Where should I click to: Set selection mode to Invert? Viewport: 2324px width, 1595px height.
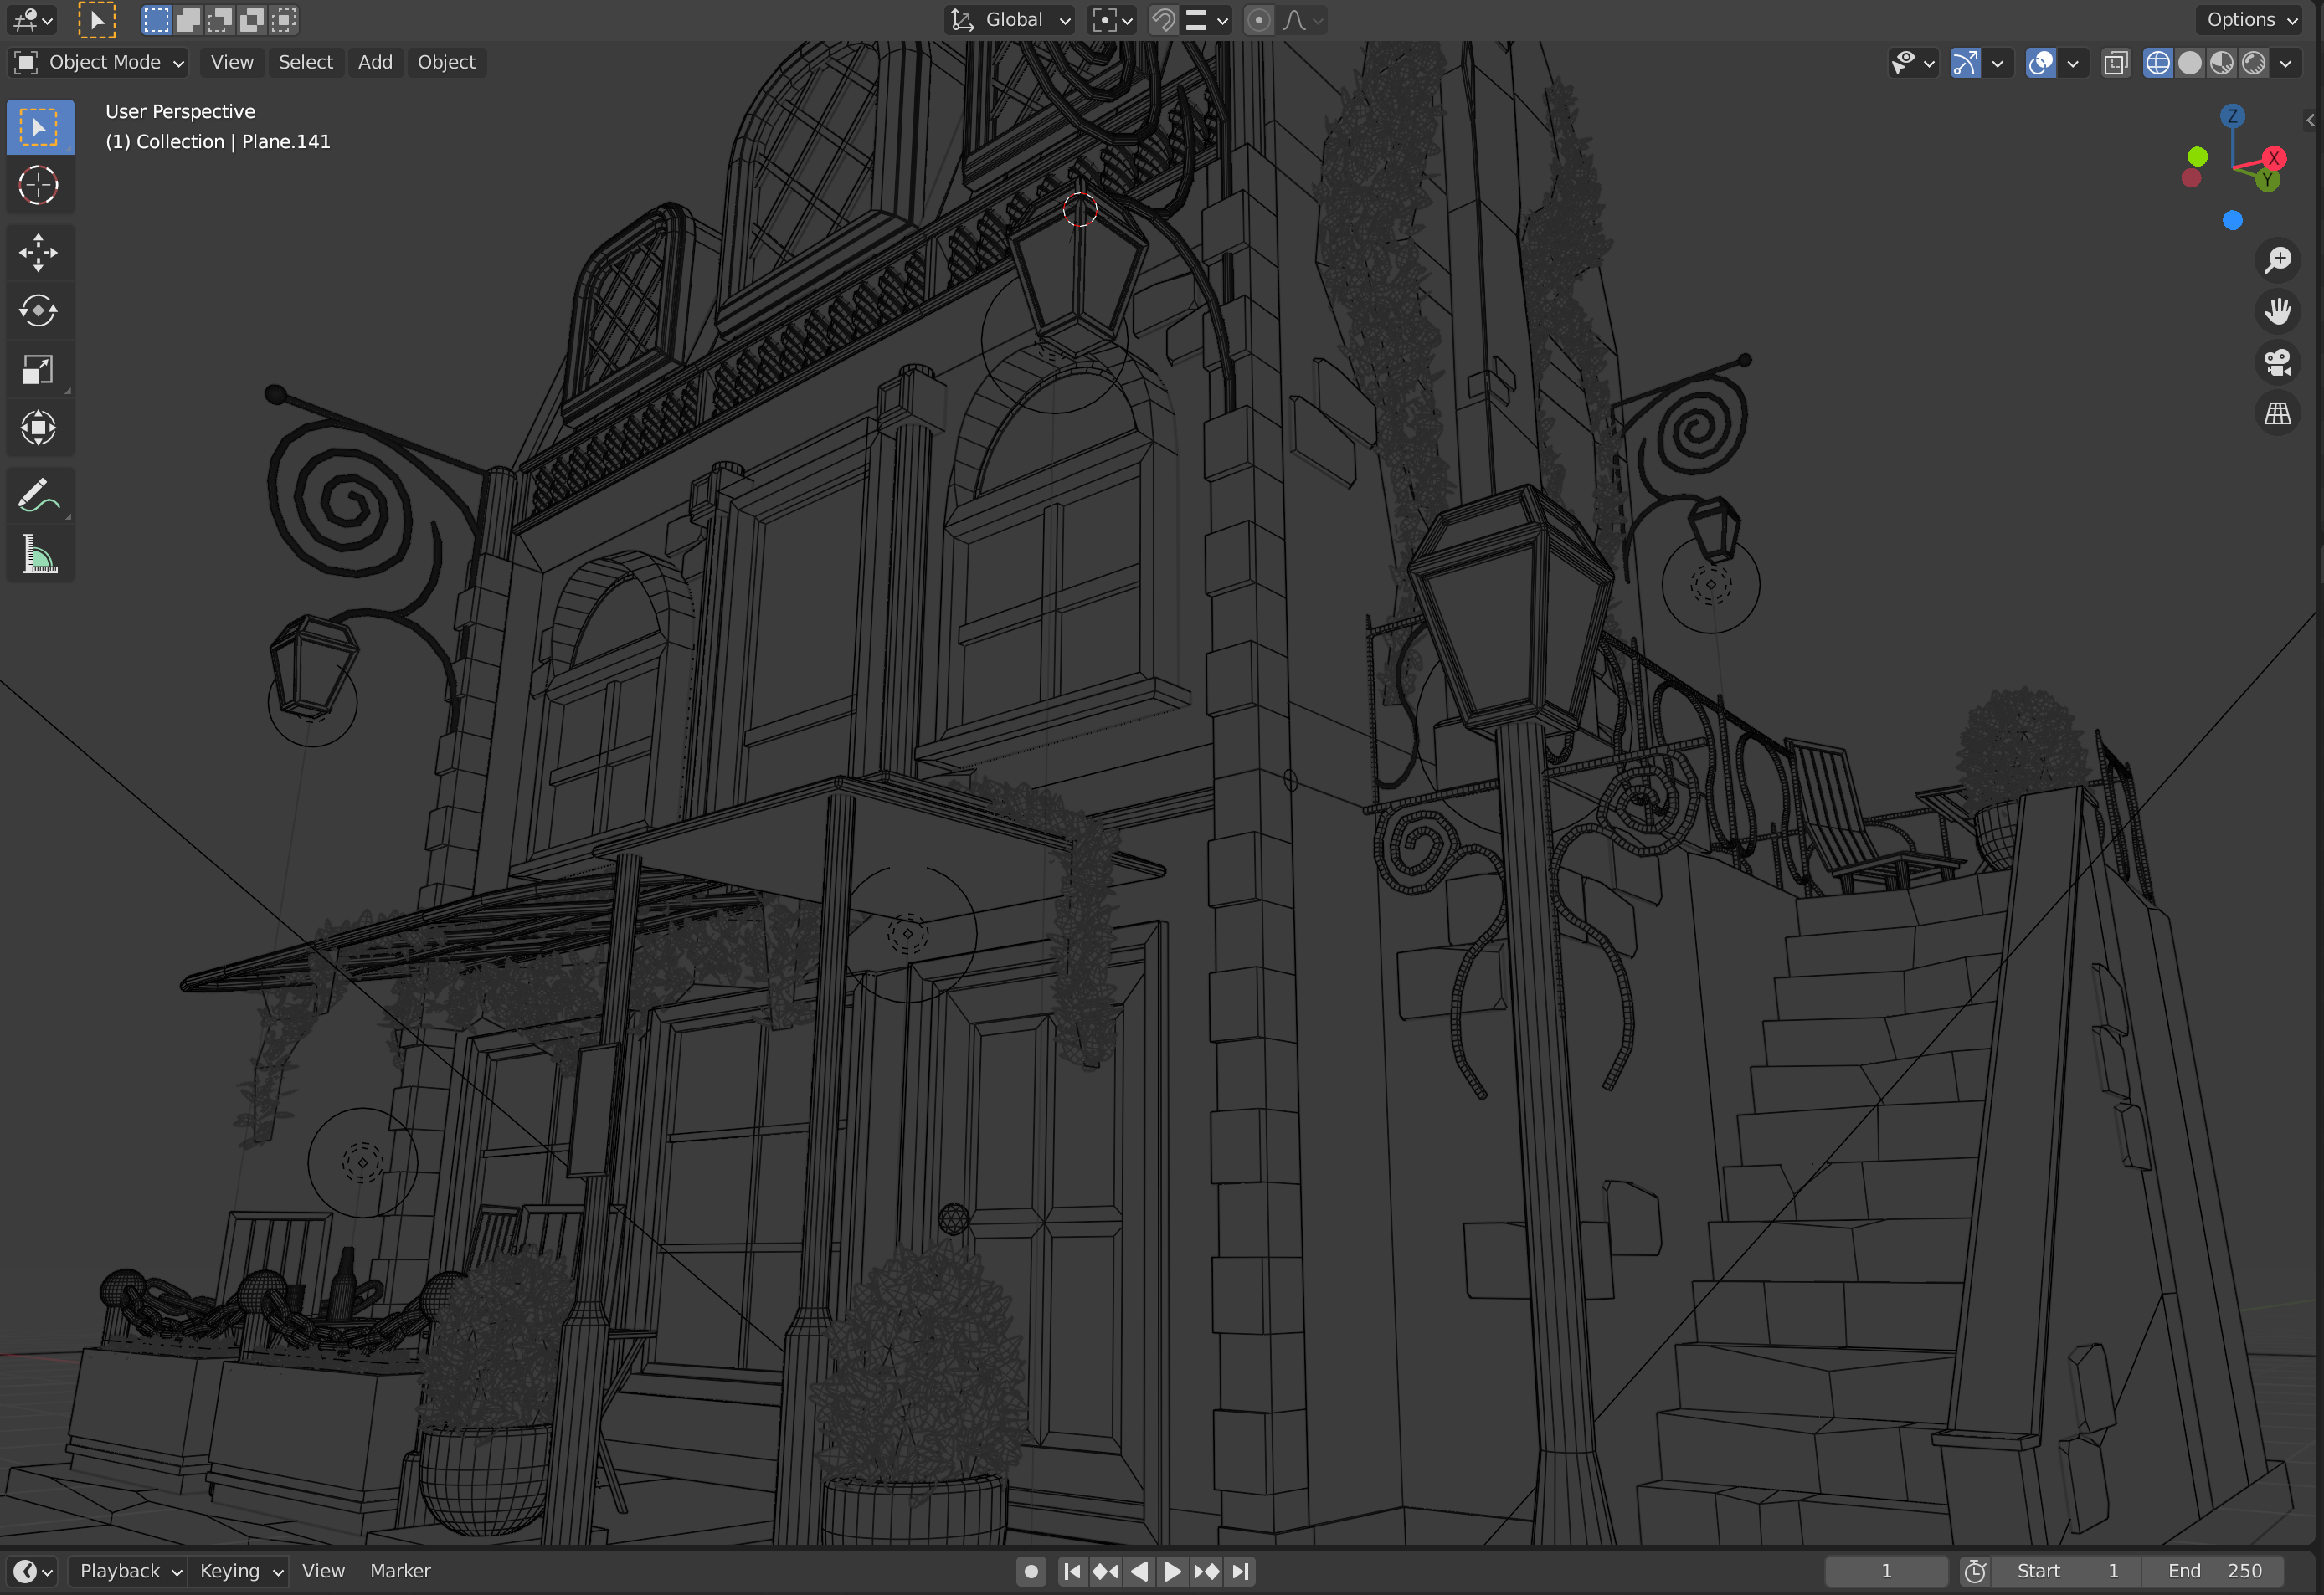click(x=252, y=20)
